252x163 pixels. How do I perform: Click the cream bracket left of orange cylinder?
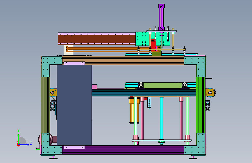click(x=68, y=50)
